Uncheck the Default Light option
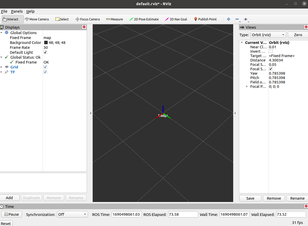 click(x=45, y=52)
